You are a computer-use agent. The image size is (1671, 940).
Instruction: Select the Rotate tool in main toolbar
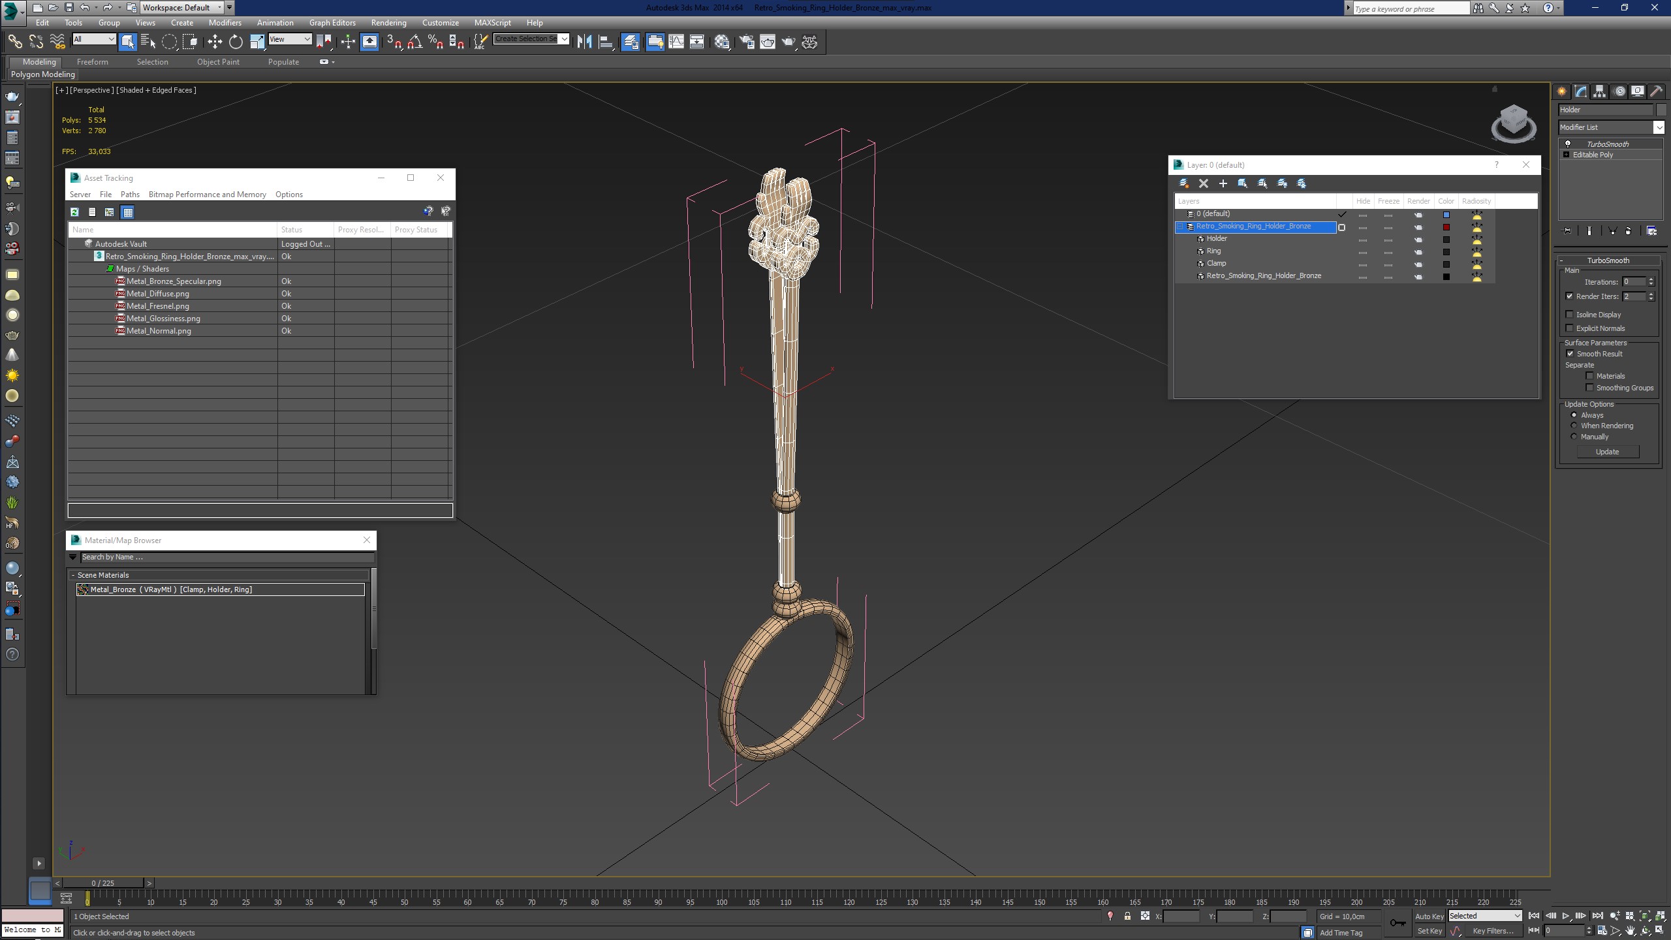(236, 42)
